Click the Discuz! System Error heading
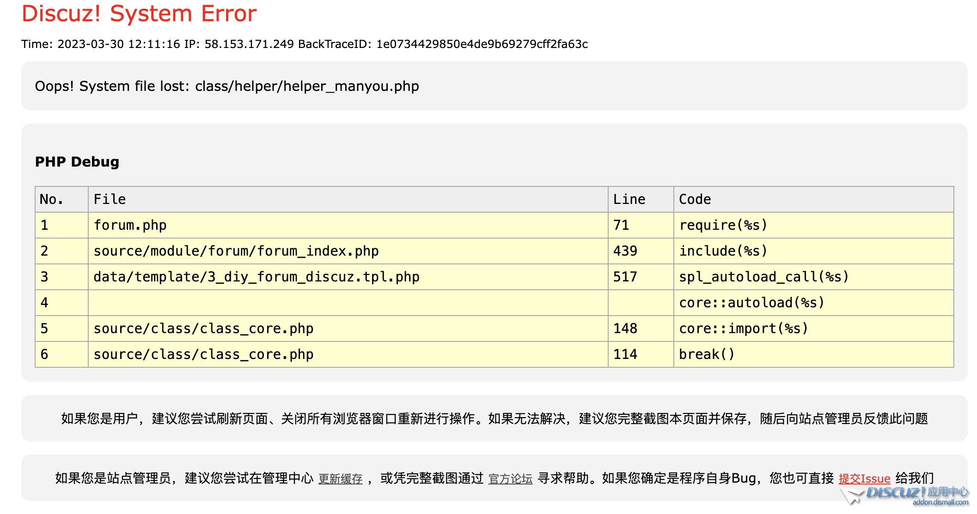Image resolution: width=977 pixels, height=514 pixels. point(139,13)
